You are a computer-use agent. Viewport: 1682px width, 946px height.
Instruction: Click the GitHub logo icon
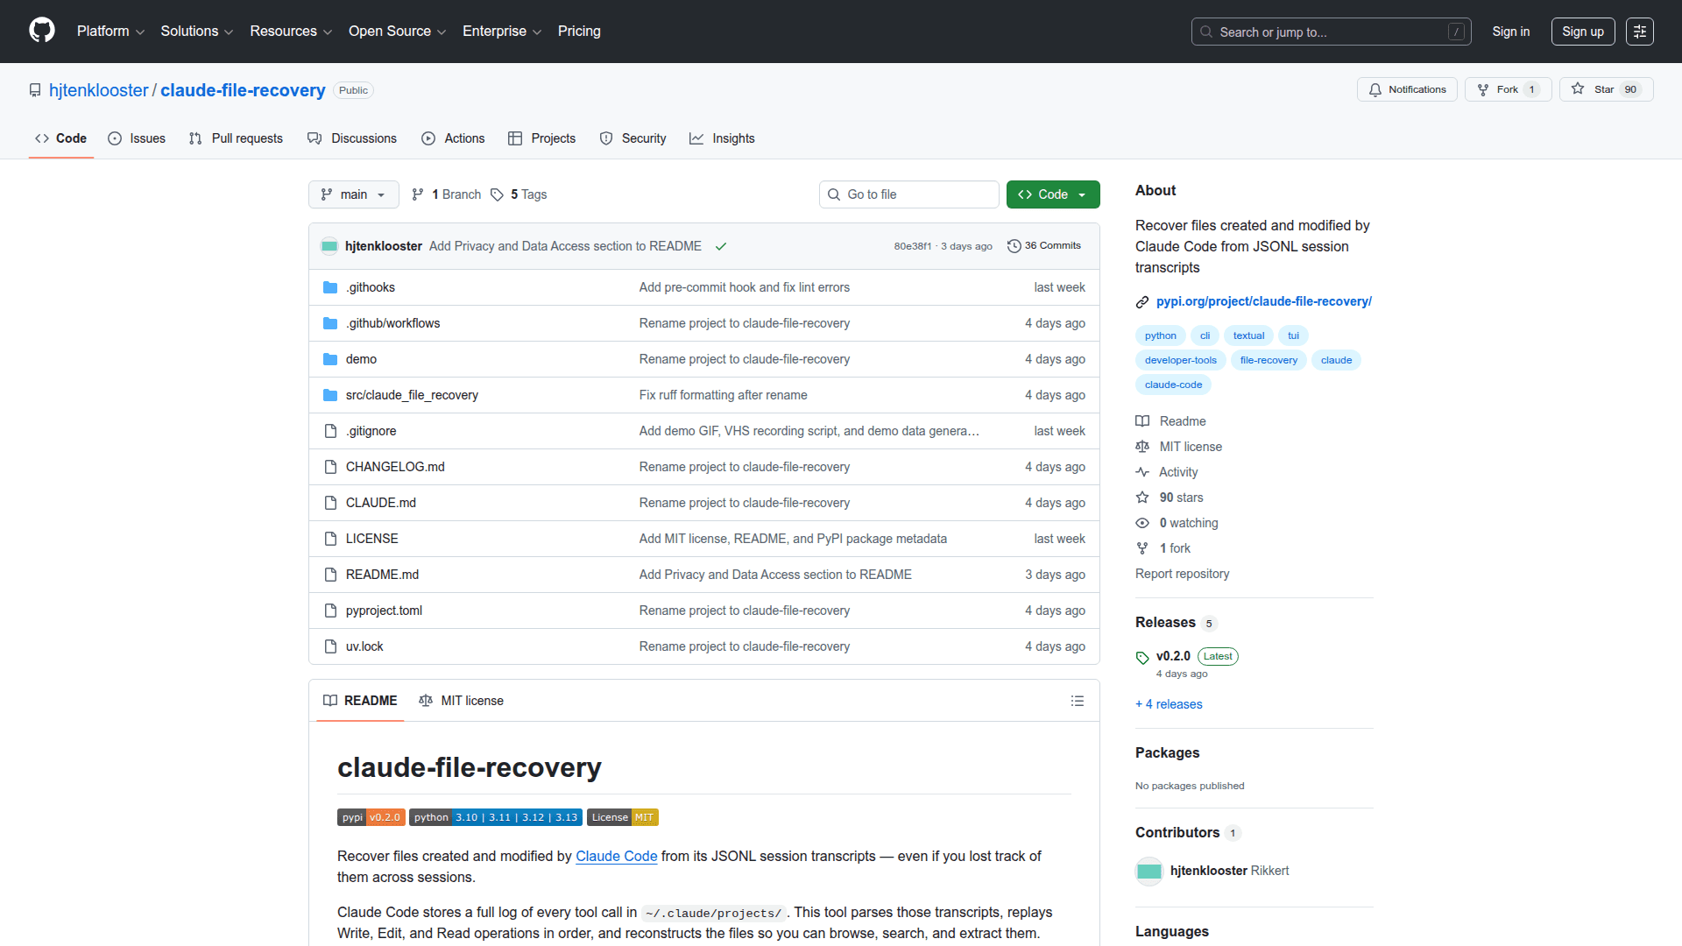41,31
